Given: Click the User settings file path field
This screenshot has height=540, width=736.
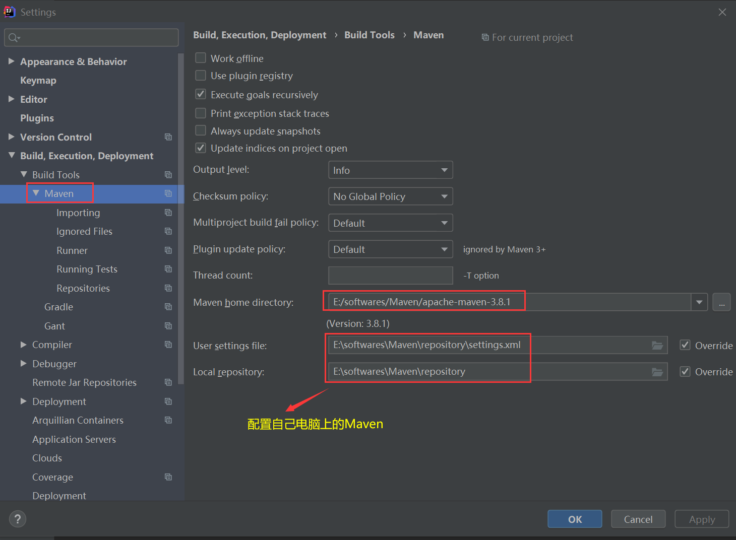Looking at the screenshot, I should (x=498, y=346).
